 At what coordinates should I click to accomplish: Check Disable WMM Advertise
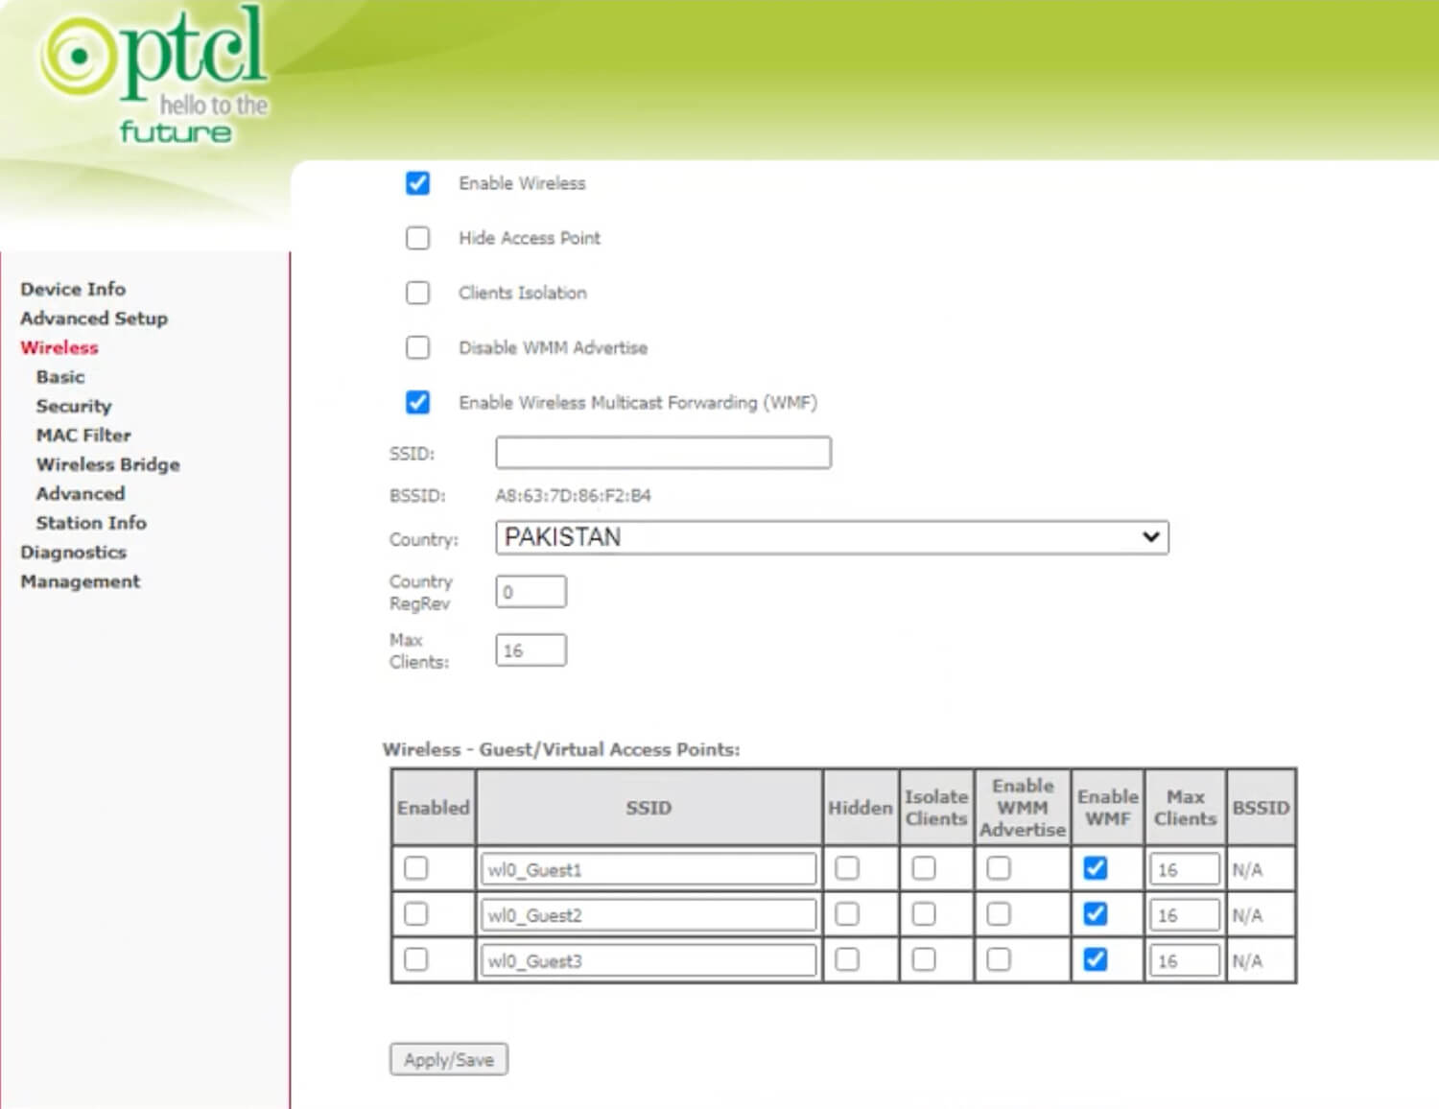click(417, 347)
